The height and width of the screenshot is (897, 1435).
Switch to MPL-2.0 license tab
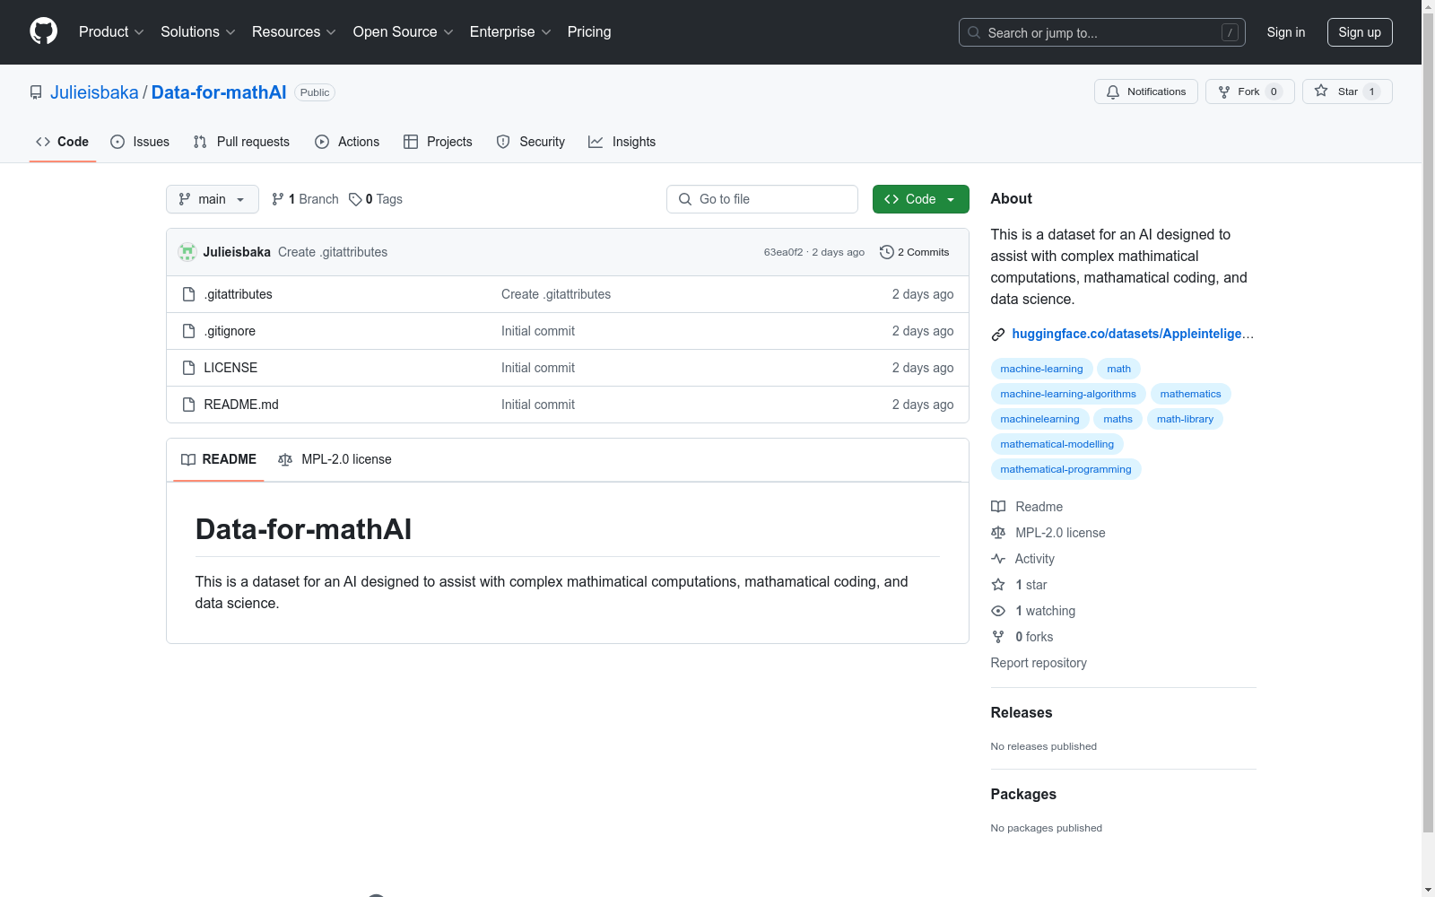coord(335,459)
